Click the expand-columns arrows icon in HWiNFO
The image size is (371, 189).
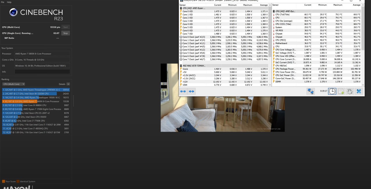coord(183,91)
